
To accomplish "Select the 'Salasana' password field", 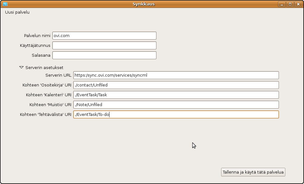I will pyautogui.click(x=104, y=55).
